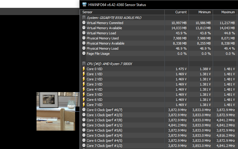Select the Physical Memory Load label

click(x=103, y=48)
